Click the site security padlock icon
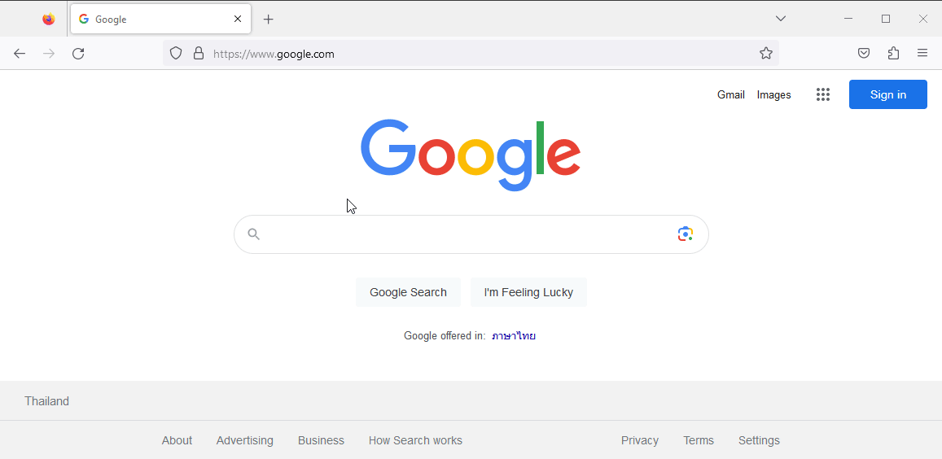The image size is (942, 459). (199, 54)
